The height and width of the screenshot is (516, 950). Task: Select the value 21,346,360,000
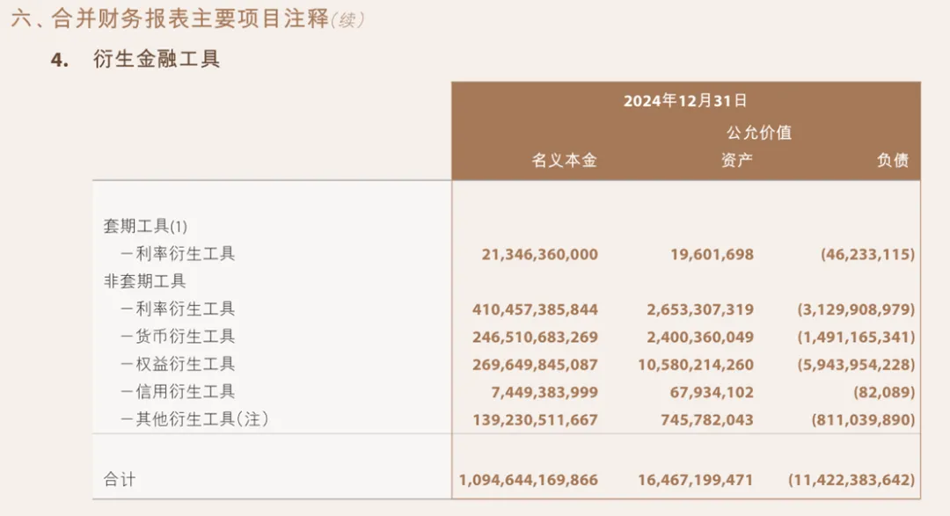(x=540, y=254)
